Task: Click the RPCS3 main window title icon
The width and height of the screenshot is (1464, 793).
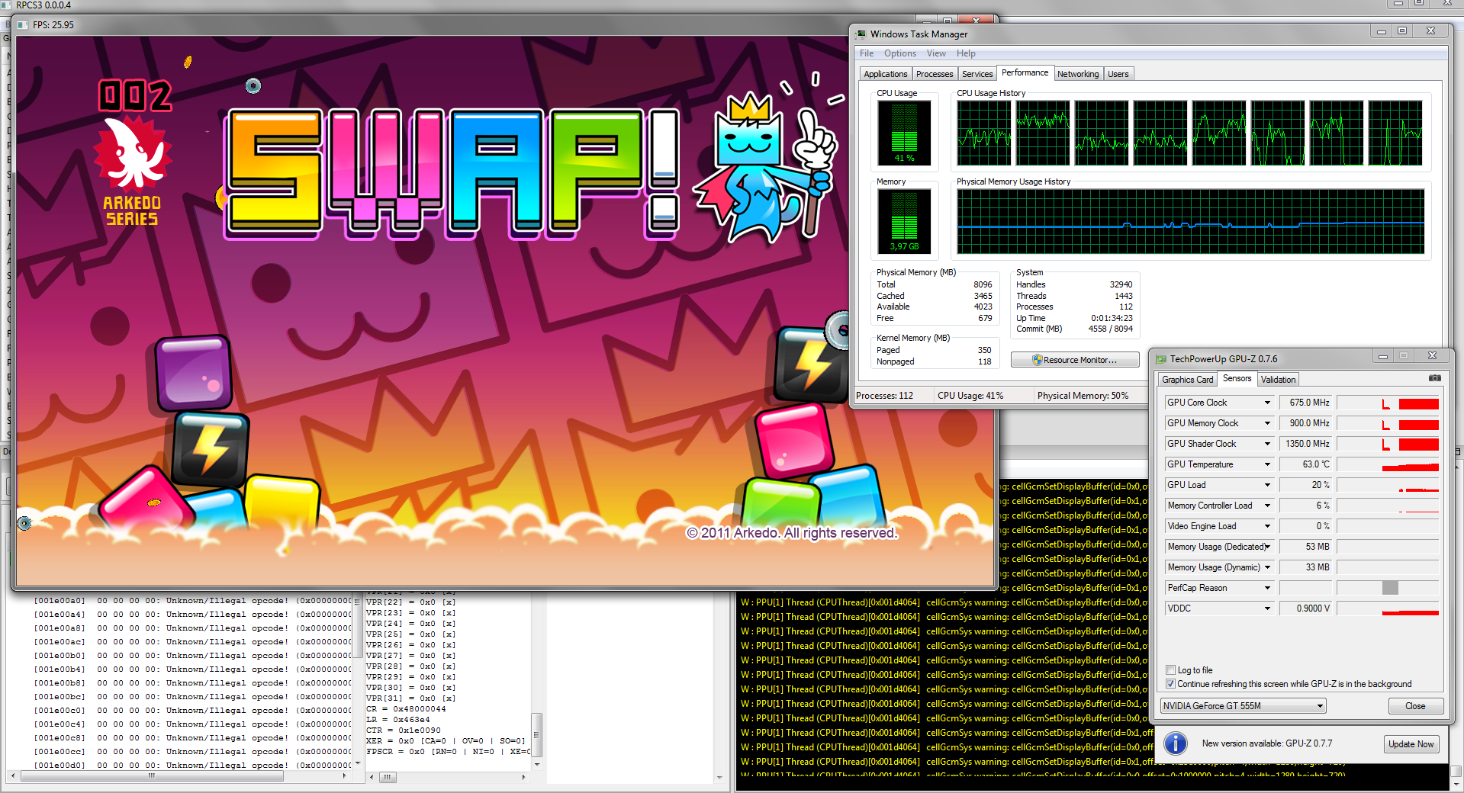Action: coord(7,5)
